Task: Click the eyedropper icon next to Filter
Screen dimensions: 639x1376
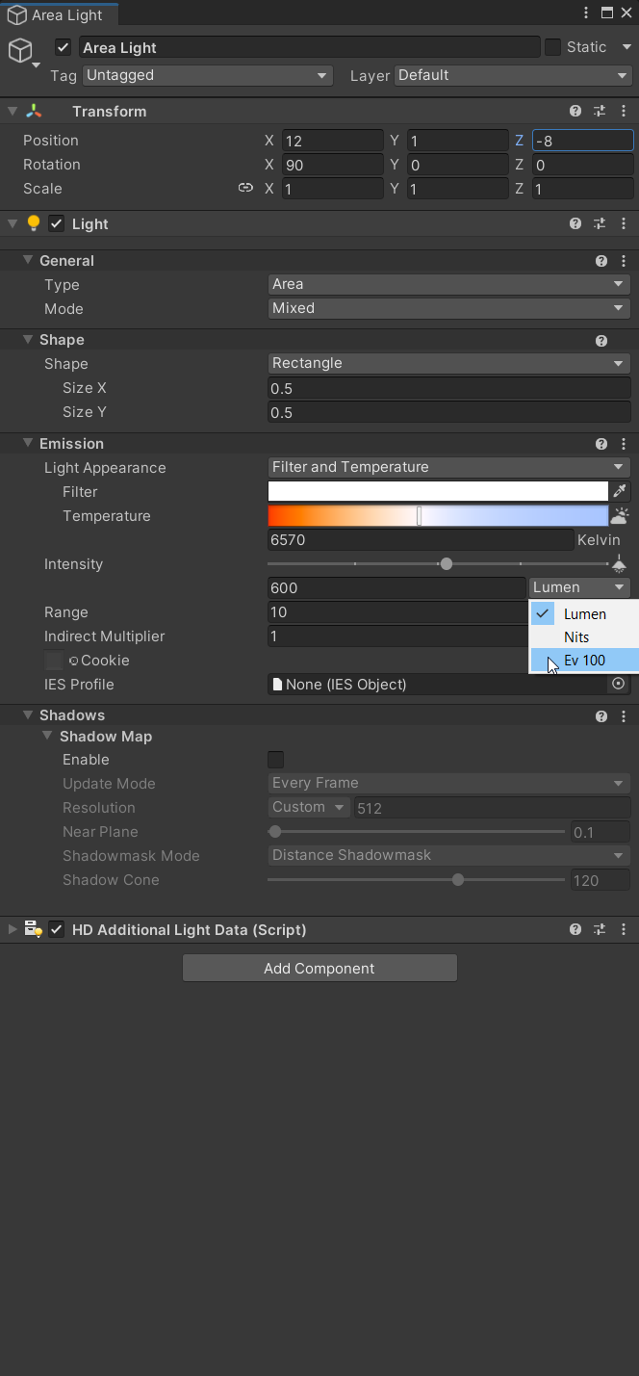Action: pyautogui.click(x=620, y=491)
